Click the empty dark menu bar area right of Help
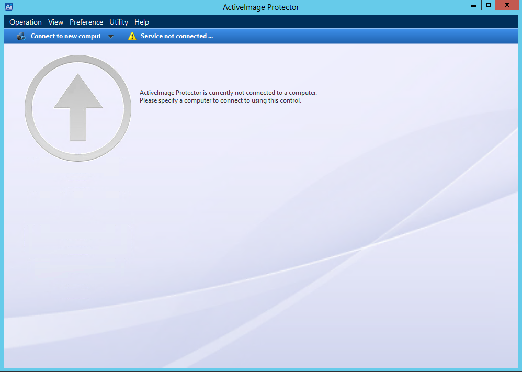Screen dimensions: 522x372 (335, 22)
